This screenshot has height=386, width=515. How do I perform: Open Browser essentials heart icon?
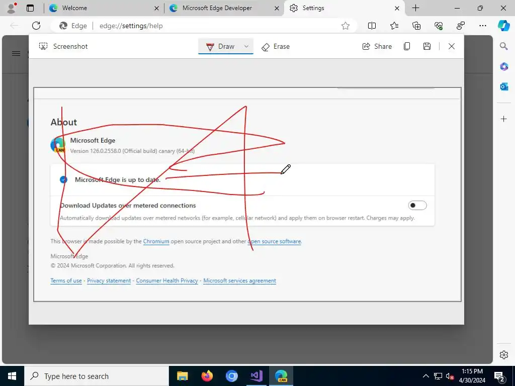point(439,26)
